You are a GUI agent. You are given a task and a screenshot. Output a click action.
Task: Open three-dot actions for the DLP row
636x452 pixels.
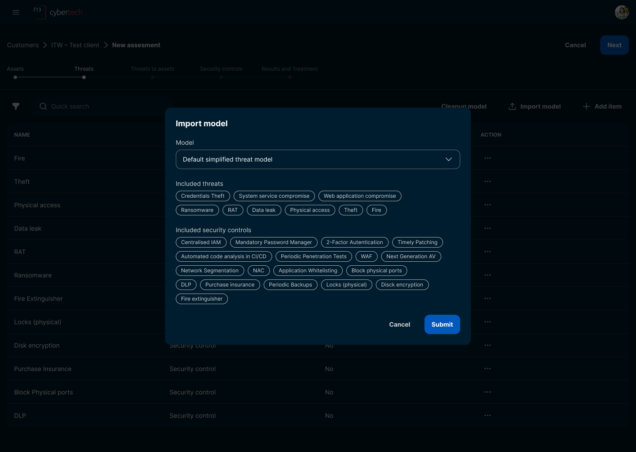pyautogui.click(x=487, y=415)
